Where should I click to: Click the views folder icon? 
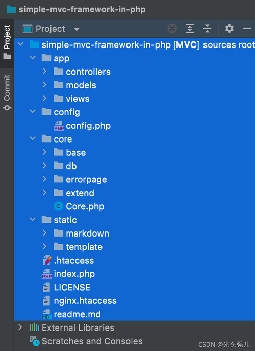[x=59, y=98]
